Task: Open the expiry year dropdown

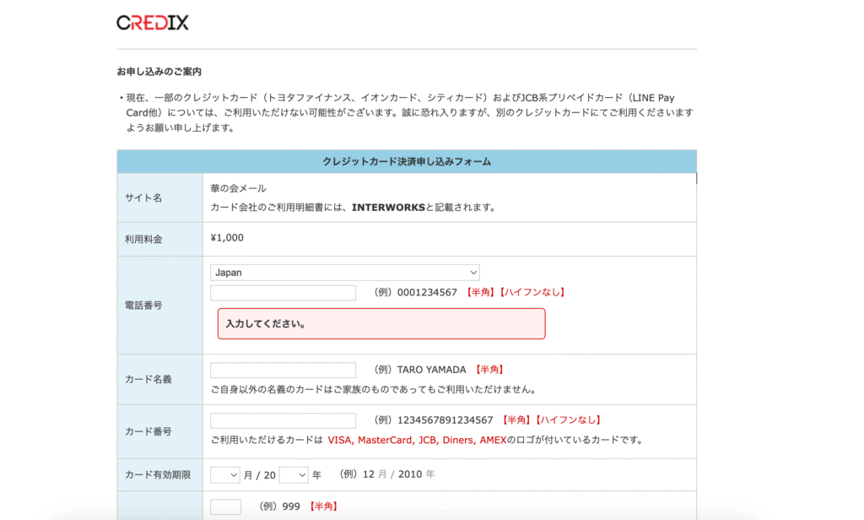Action: [294, 474]
